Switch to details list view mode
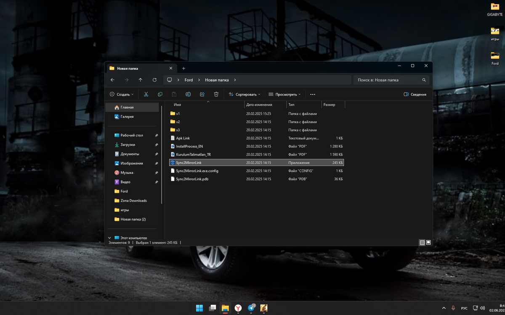 (x=422, y=242)
